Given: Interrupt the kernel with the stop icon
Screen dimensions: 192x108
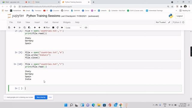Looking at the screenshot, I should click(x=53, y=28).
